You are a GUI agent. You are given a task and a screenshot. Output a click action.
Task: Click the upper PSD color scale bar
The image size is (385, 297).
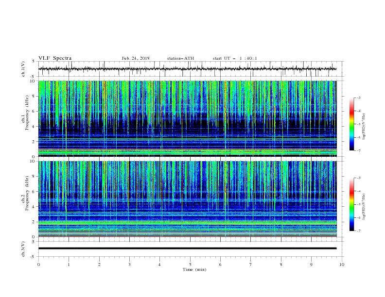[x=351, y=124]
